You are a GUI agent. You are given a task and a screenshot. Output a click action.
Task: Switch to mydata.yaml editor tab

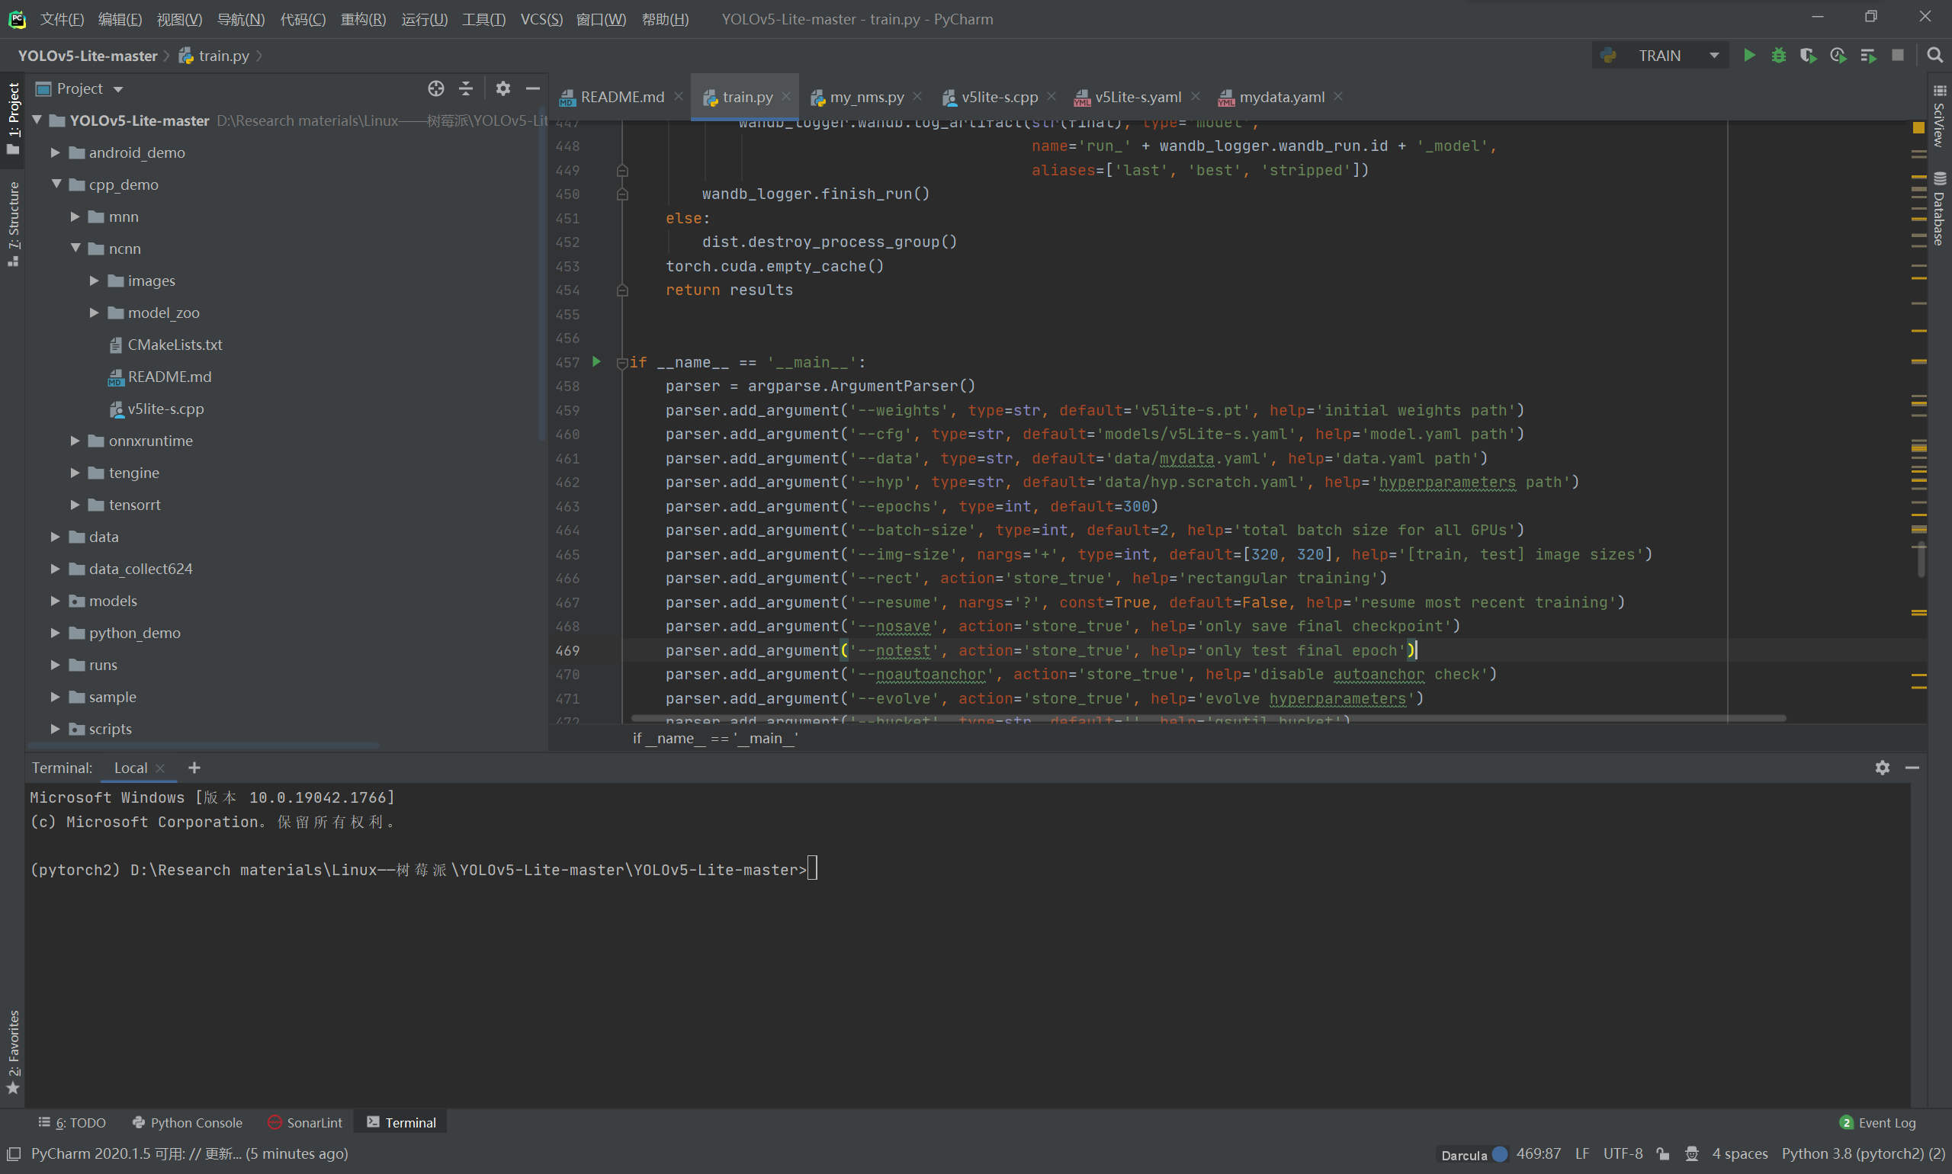pyautogui.click(x=1281, y=97)
